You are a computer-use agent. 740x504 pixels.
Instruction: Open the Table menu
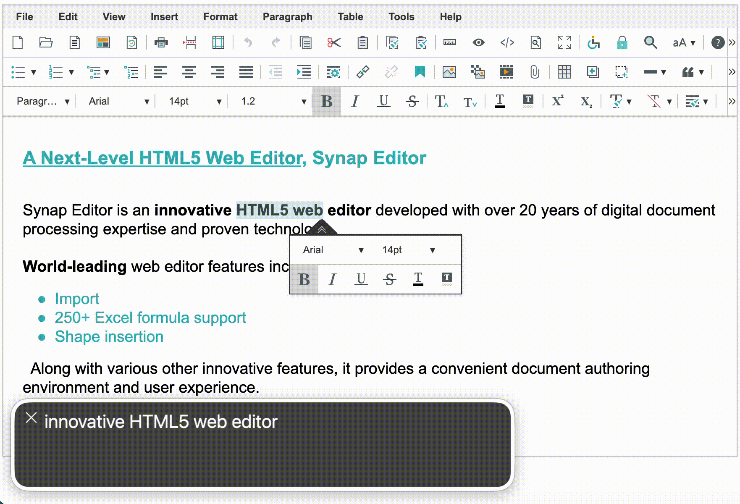350,17
